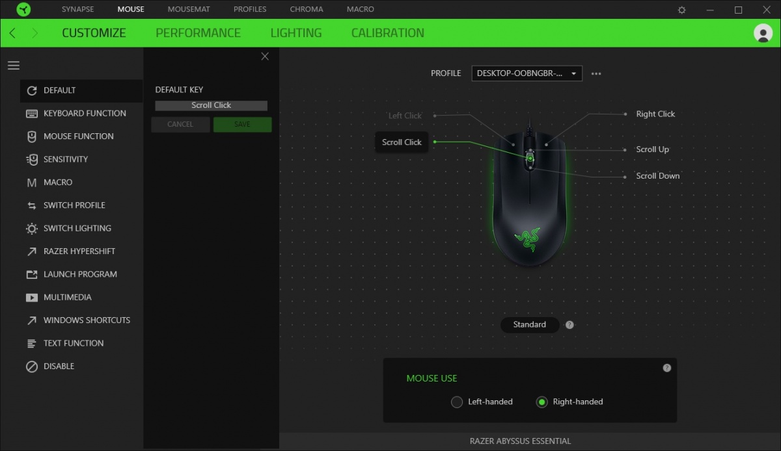Click the Razer Hypershift arrow icon
Image resolution: width=781 pixels, height=451 pixels.
(32, 251)
